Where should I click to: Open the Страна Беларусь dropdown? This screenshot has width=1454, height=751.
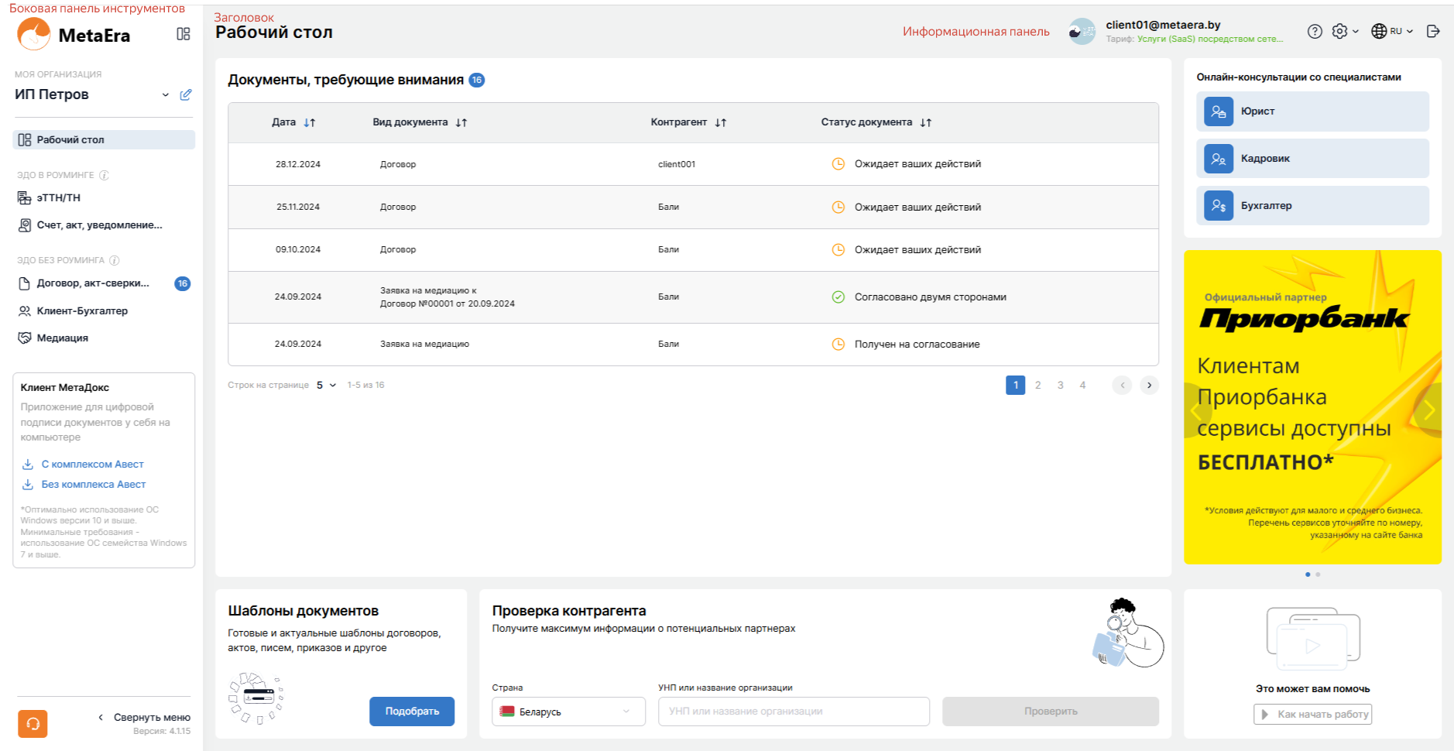click(x=568, y=712)
